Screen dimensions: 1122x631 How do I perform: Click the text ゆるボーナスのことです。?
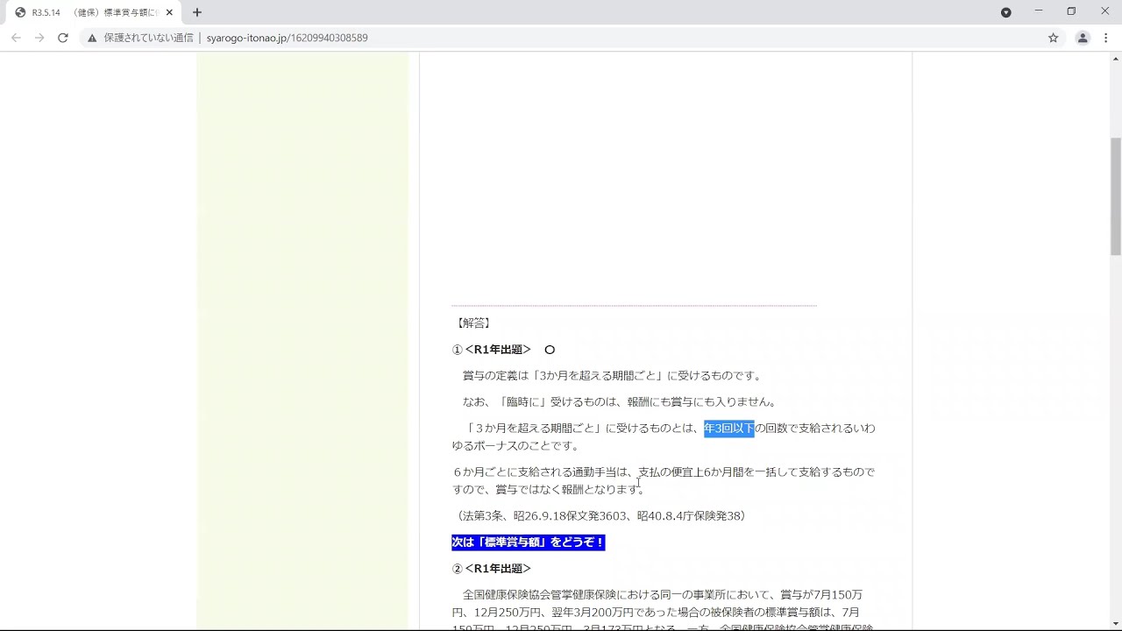click(x=516, y=446)
